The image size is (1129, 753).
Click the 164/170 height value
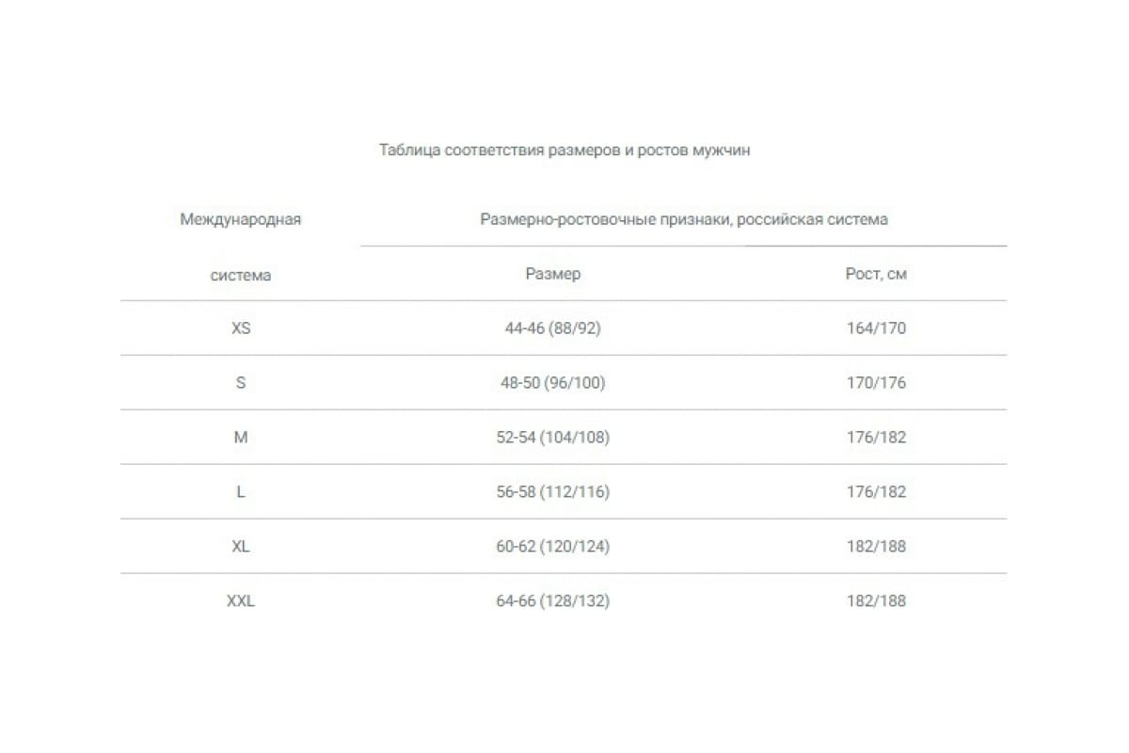pyautogui.click(x=876, y=328)
